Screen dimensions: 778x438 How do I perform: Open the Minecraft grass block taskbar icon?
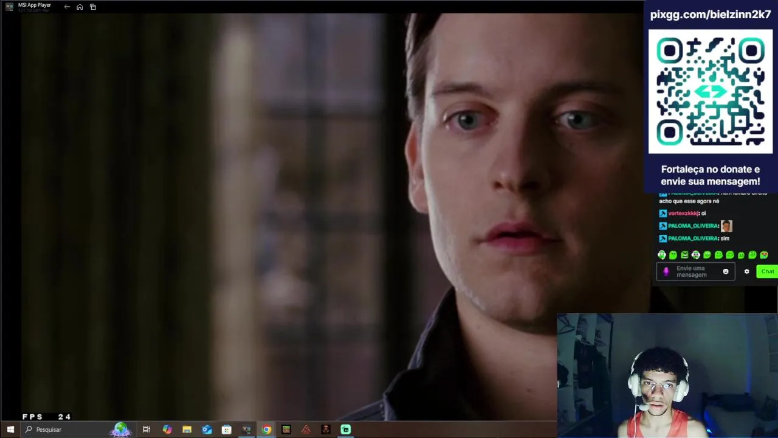click(x=286, y=429)
